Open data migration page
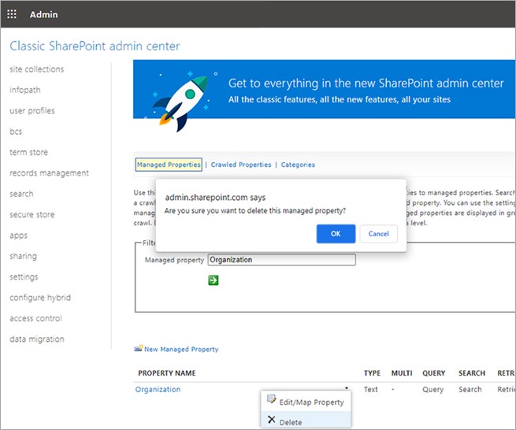 [37, 339]
